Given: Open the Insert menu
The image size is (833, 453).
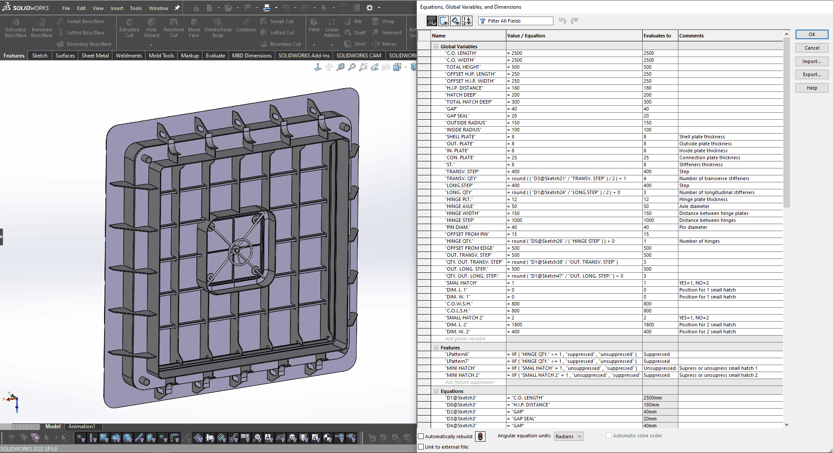Looking at the screenshot, I should tap(117, 8).
